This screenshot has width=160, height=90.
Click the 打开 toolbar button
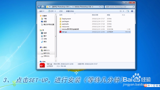[x=51, y=11]
